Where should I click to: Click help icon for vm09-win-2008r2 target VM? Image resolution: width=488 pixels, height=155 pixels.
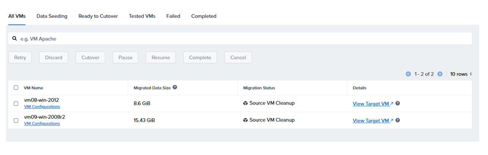(398, 121)
